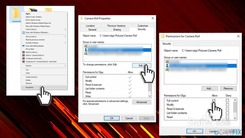Image resolution: width=245 pixels, height=138 pixels.
Task: Click object name path in Properties dialog
Action: (118, 36)
